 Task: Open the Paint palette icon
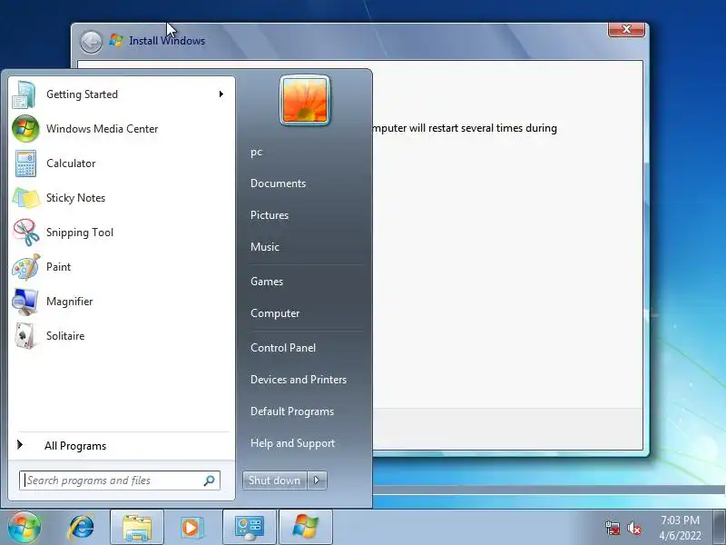25,267
